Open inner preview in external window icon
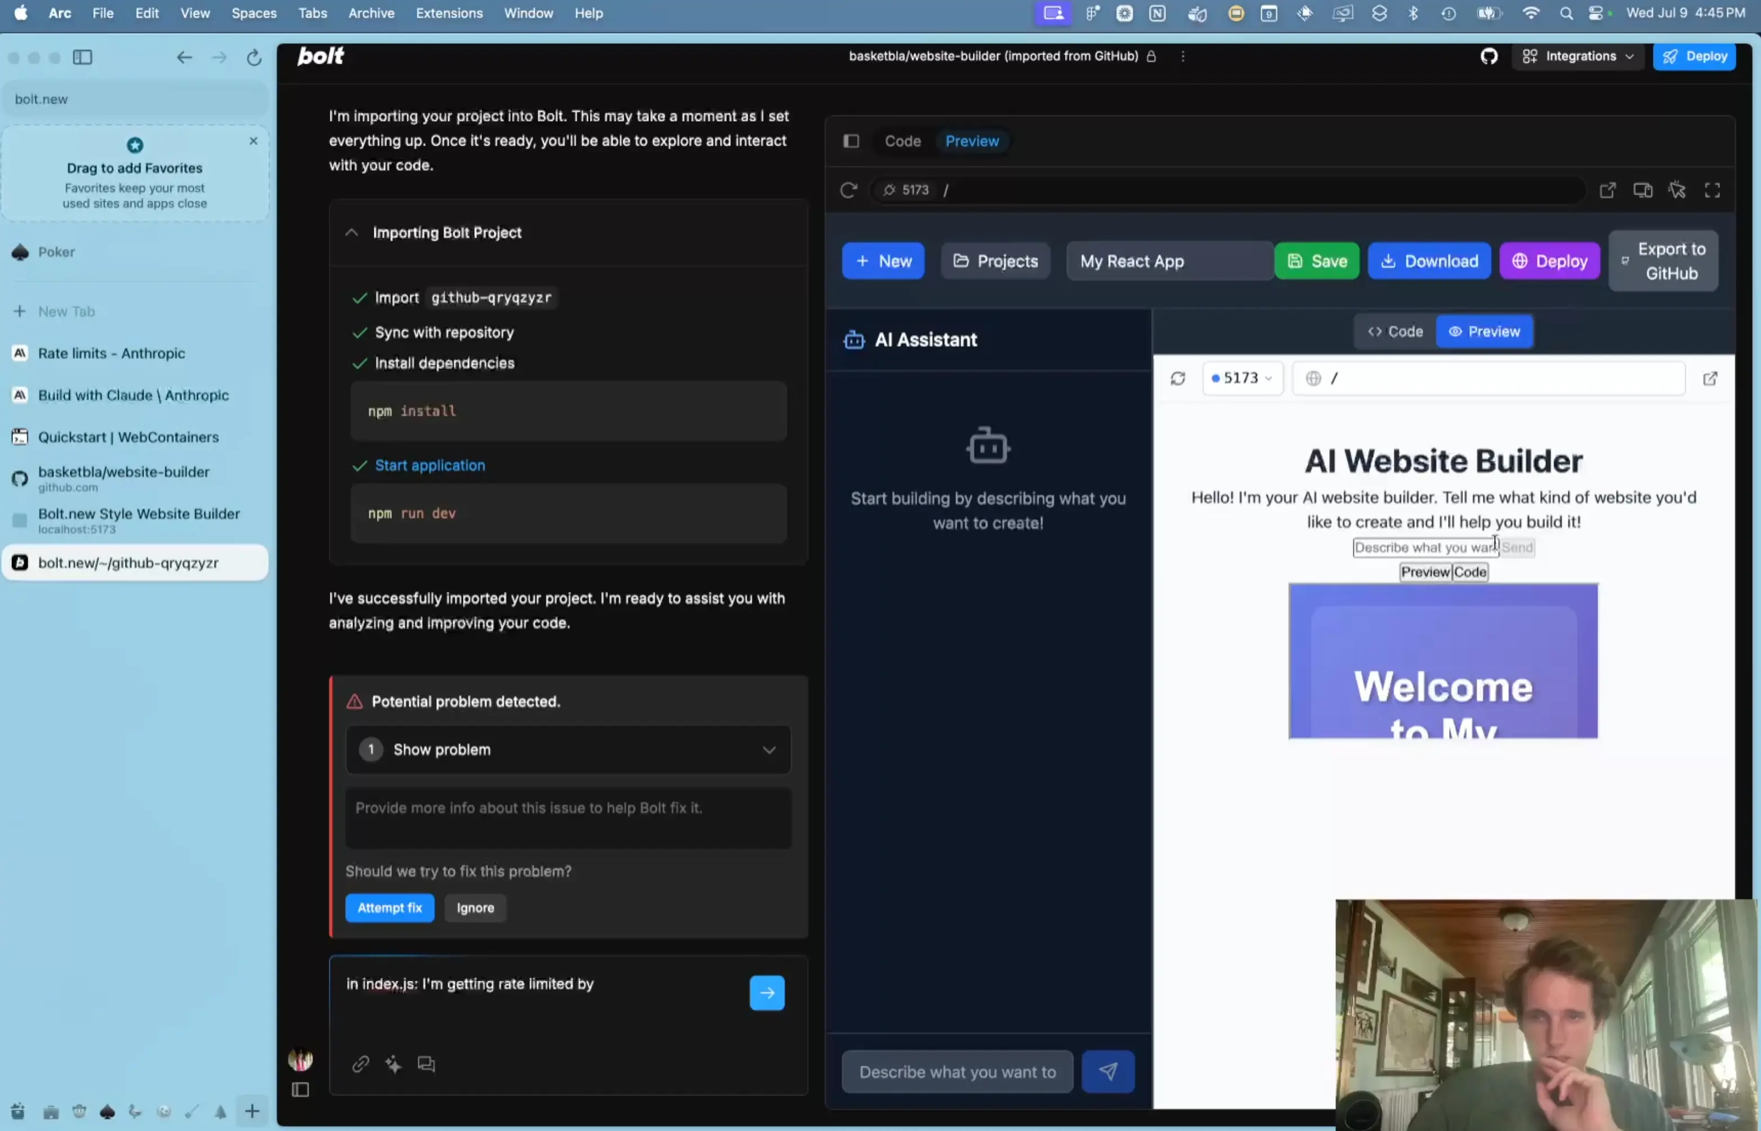The width and height of the screenshot is (1761, 1131). pyautogui.click(x=1710, y=378)
